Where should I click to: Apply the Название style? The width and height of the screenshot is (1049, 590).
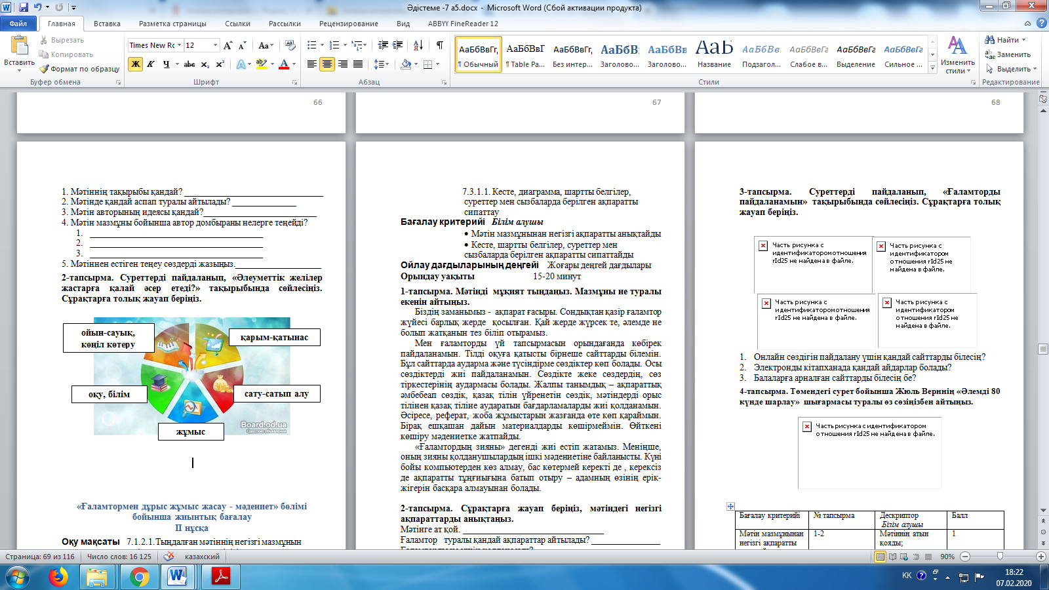[x=714, y=54]
